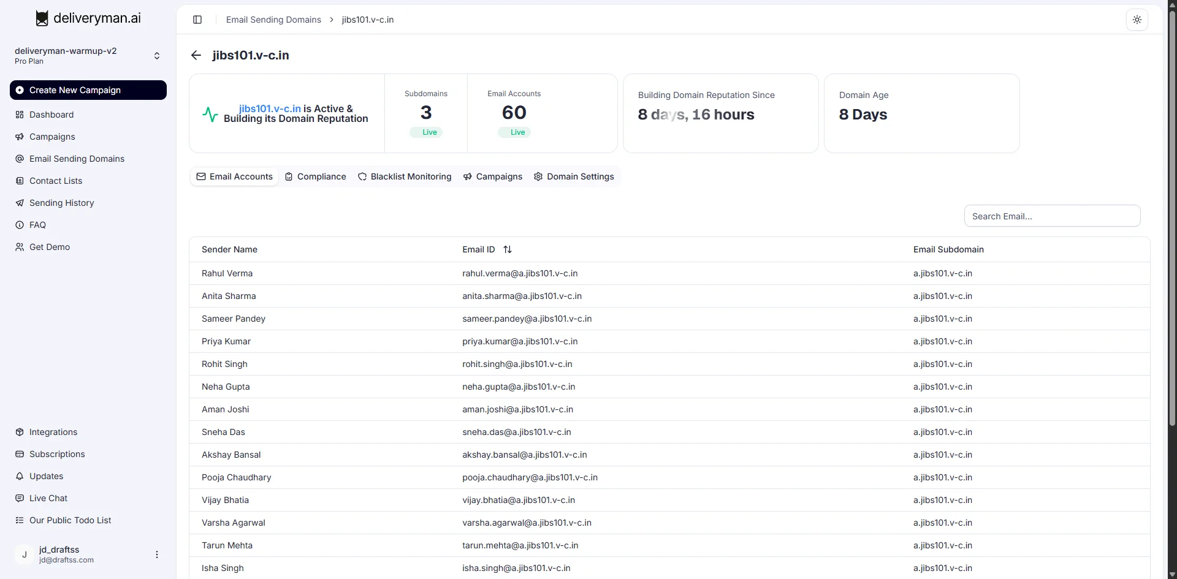Open Dashboard from the sidebar

click(51, 115)
